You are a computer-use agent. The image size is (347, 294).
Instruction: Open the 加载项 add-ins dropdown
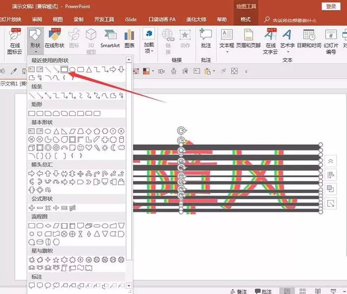[149, 41]
